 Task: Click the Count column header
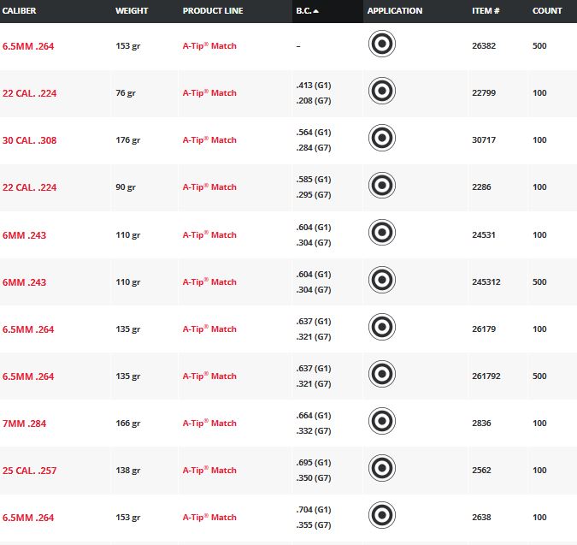[547, 11]
